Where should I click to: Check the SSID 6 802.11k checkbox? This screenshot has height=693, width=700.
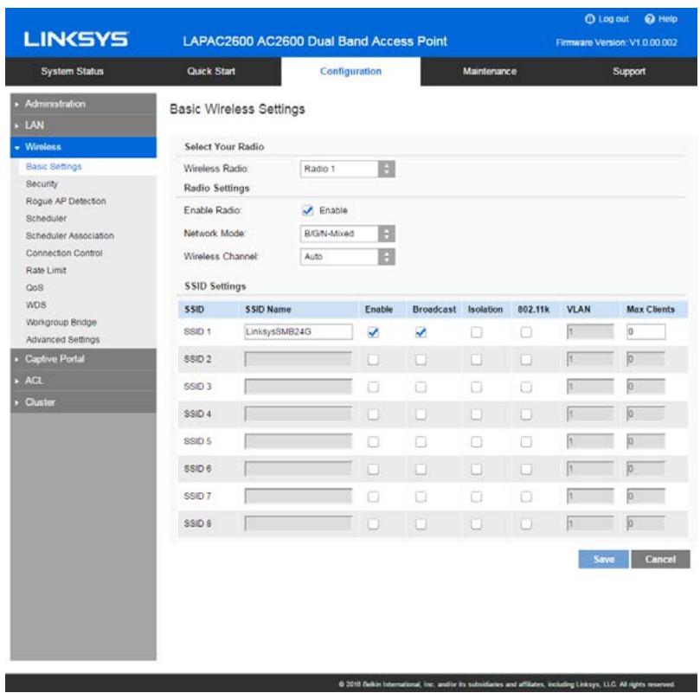(x=526, y=469)
